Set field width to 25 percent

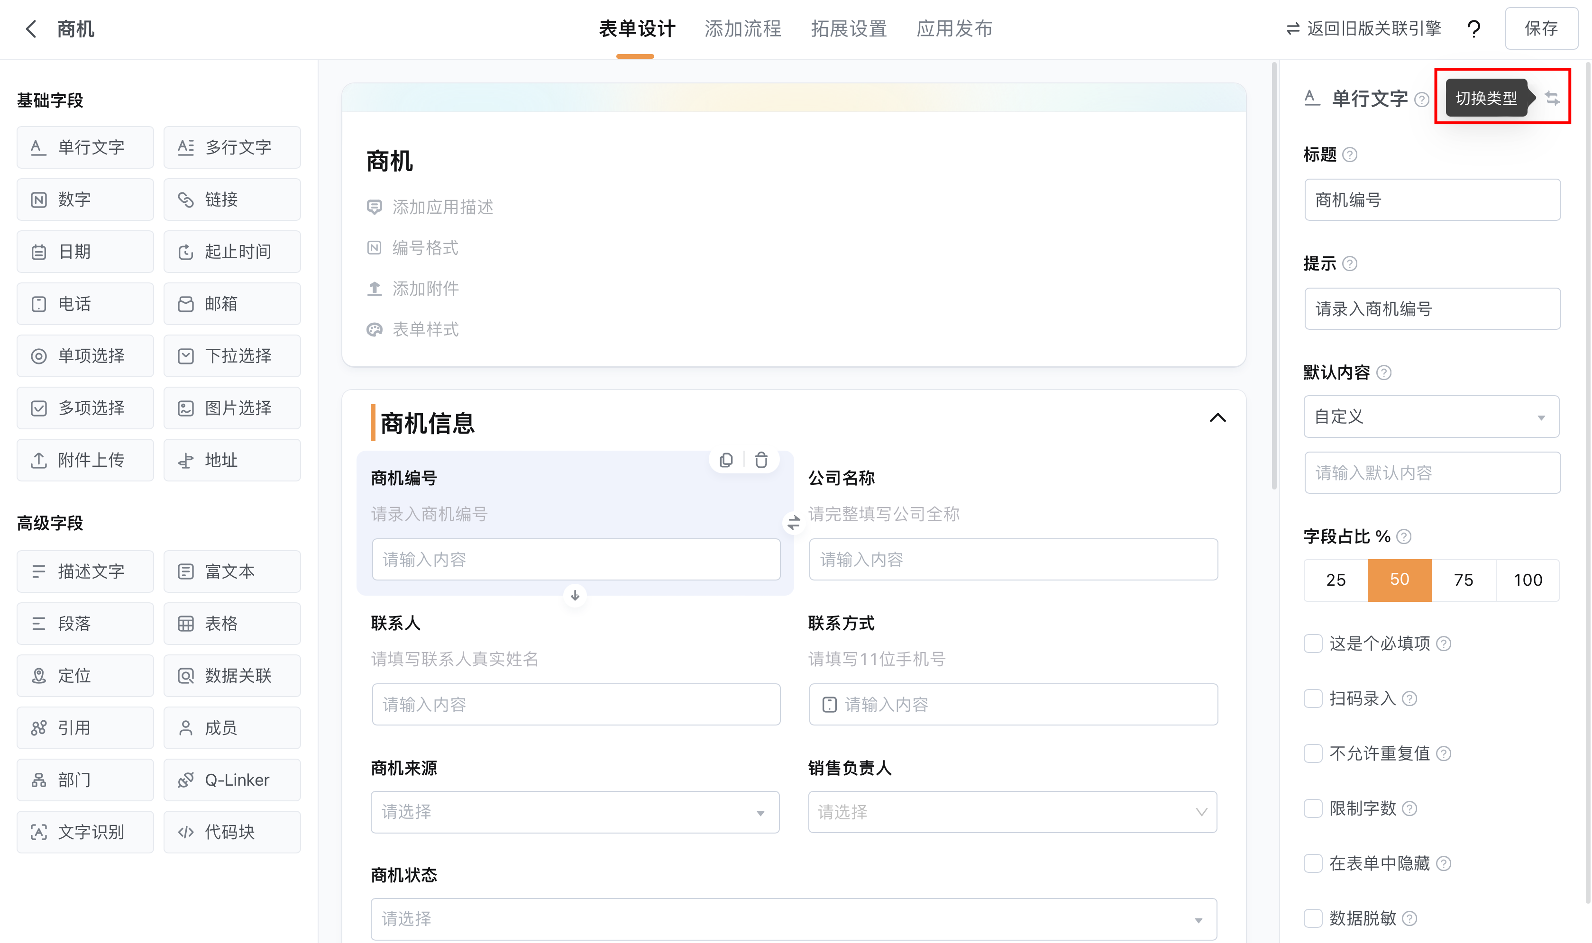(x=1336, y=580)
